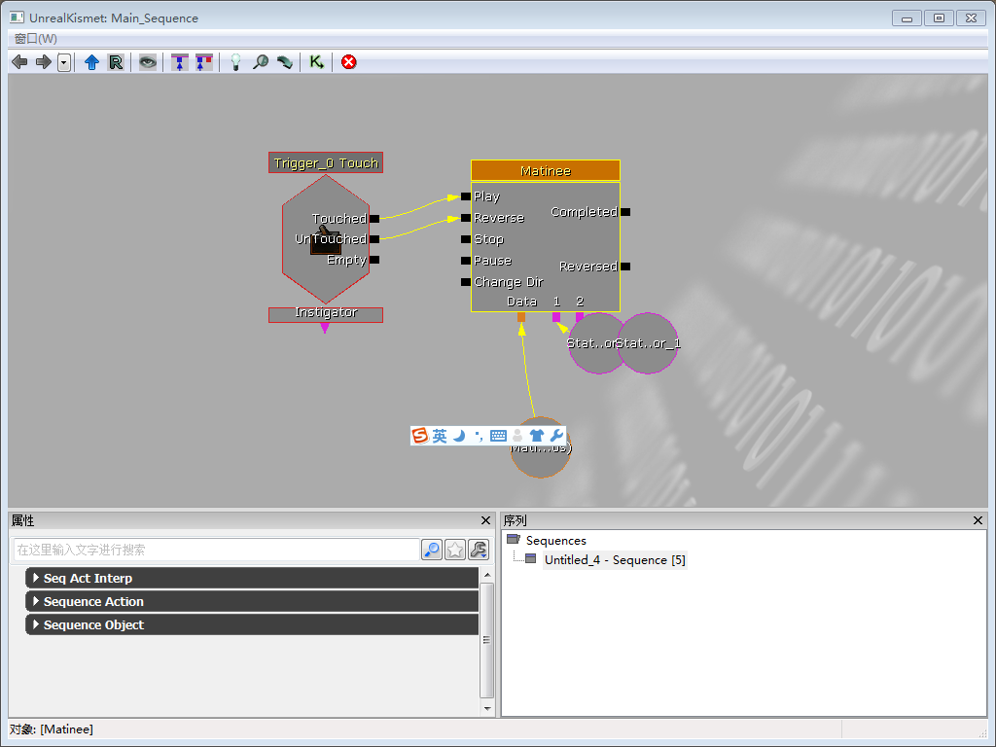
Task: Open the Sogou soft keyboard icon
Action: (x=499, y=436)
